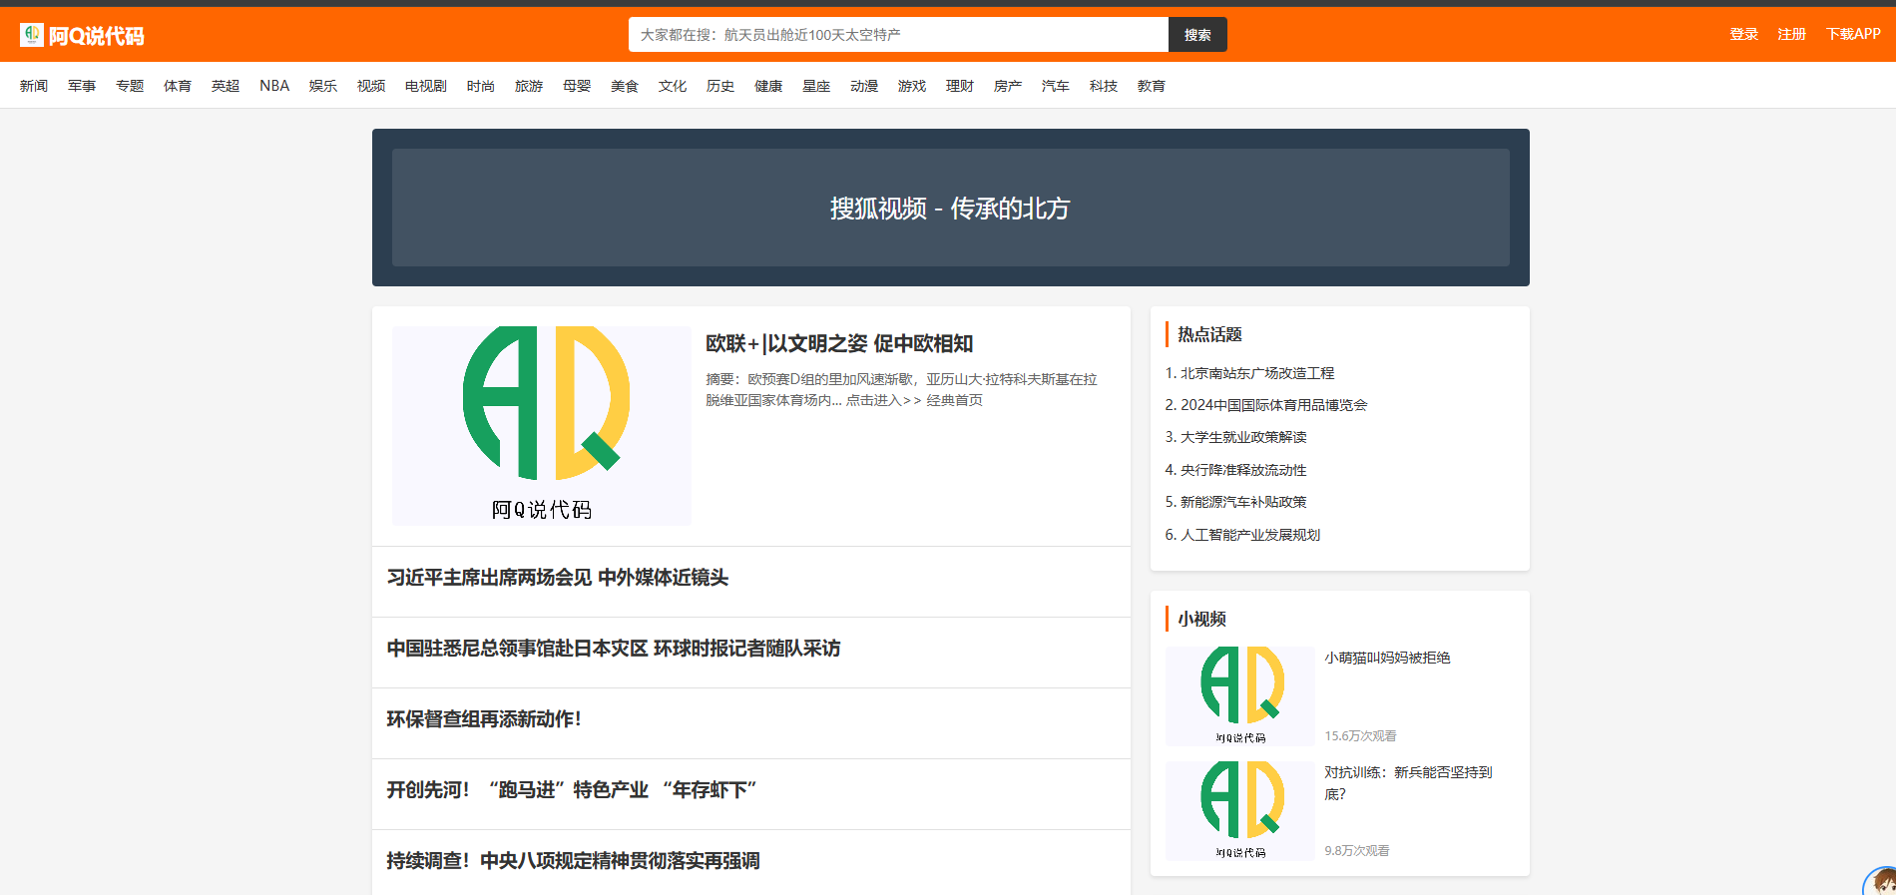Click the 搜狐视频 - 传承的北方 banner
1896x895 pixels.
(950, 208)
